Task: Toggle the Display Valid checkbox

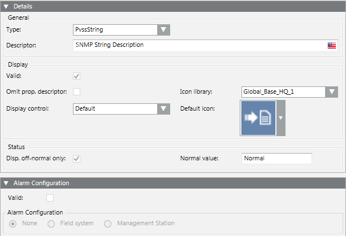Action: [x=77, y=76]
